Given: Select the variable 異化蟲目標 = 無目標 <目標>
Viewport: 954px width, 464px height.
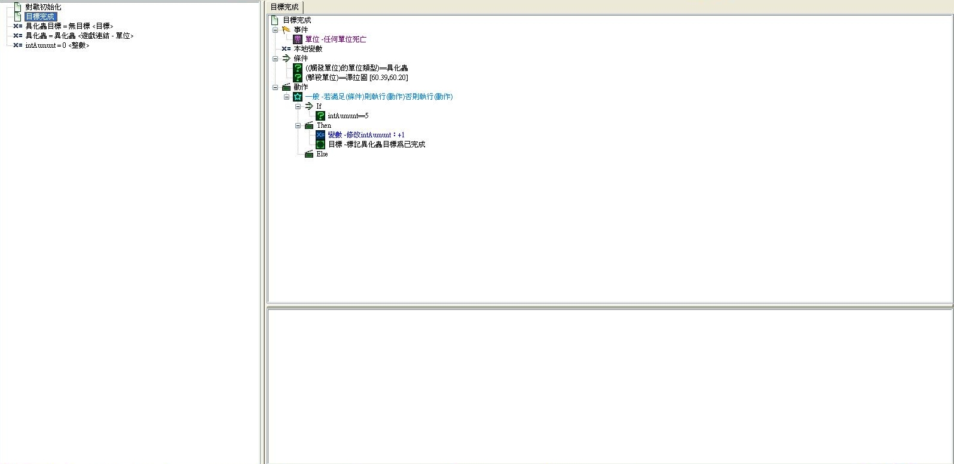Looking at the screenshot, I should click(x=69, y=26).
